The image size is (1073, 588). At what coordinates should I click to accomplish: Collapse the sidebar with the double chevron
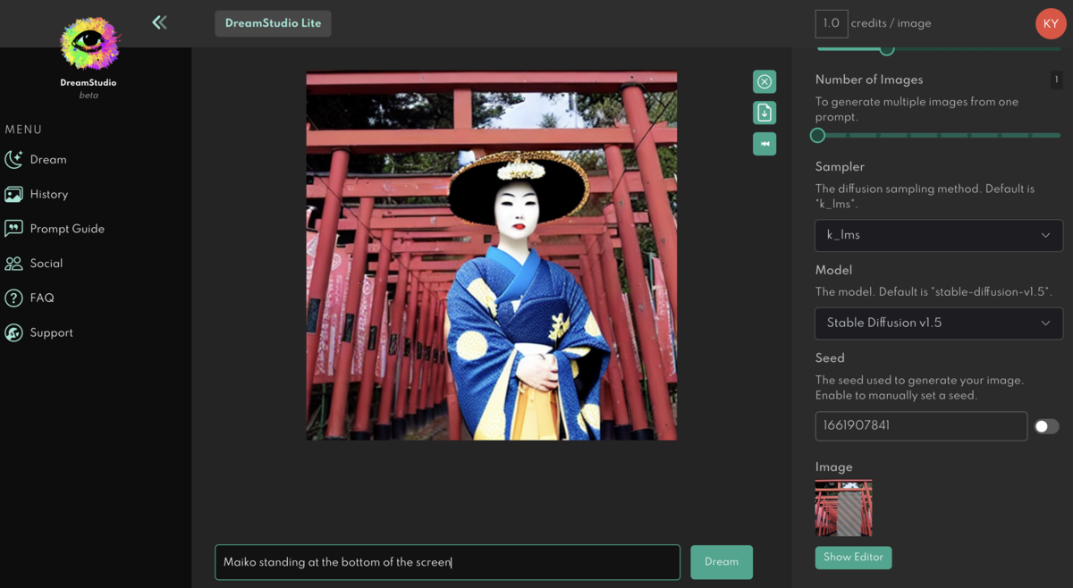coord(159,22)
